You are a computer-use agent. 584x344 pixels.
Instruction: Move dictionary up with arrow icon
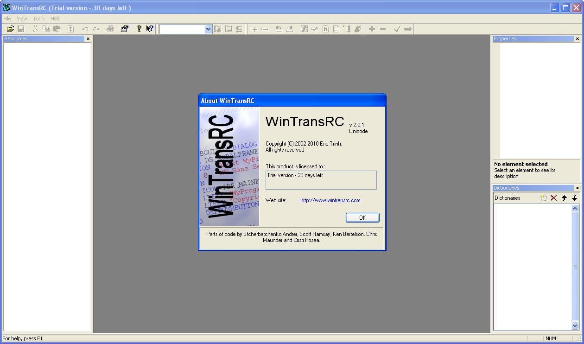tap(564, 198)
